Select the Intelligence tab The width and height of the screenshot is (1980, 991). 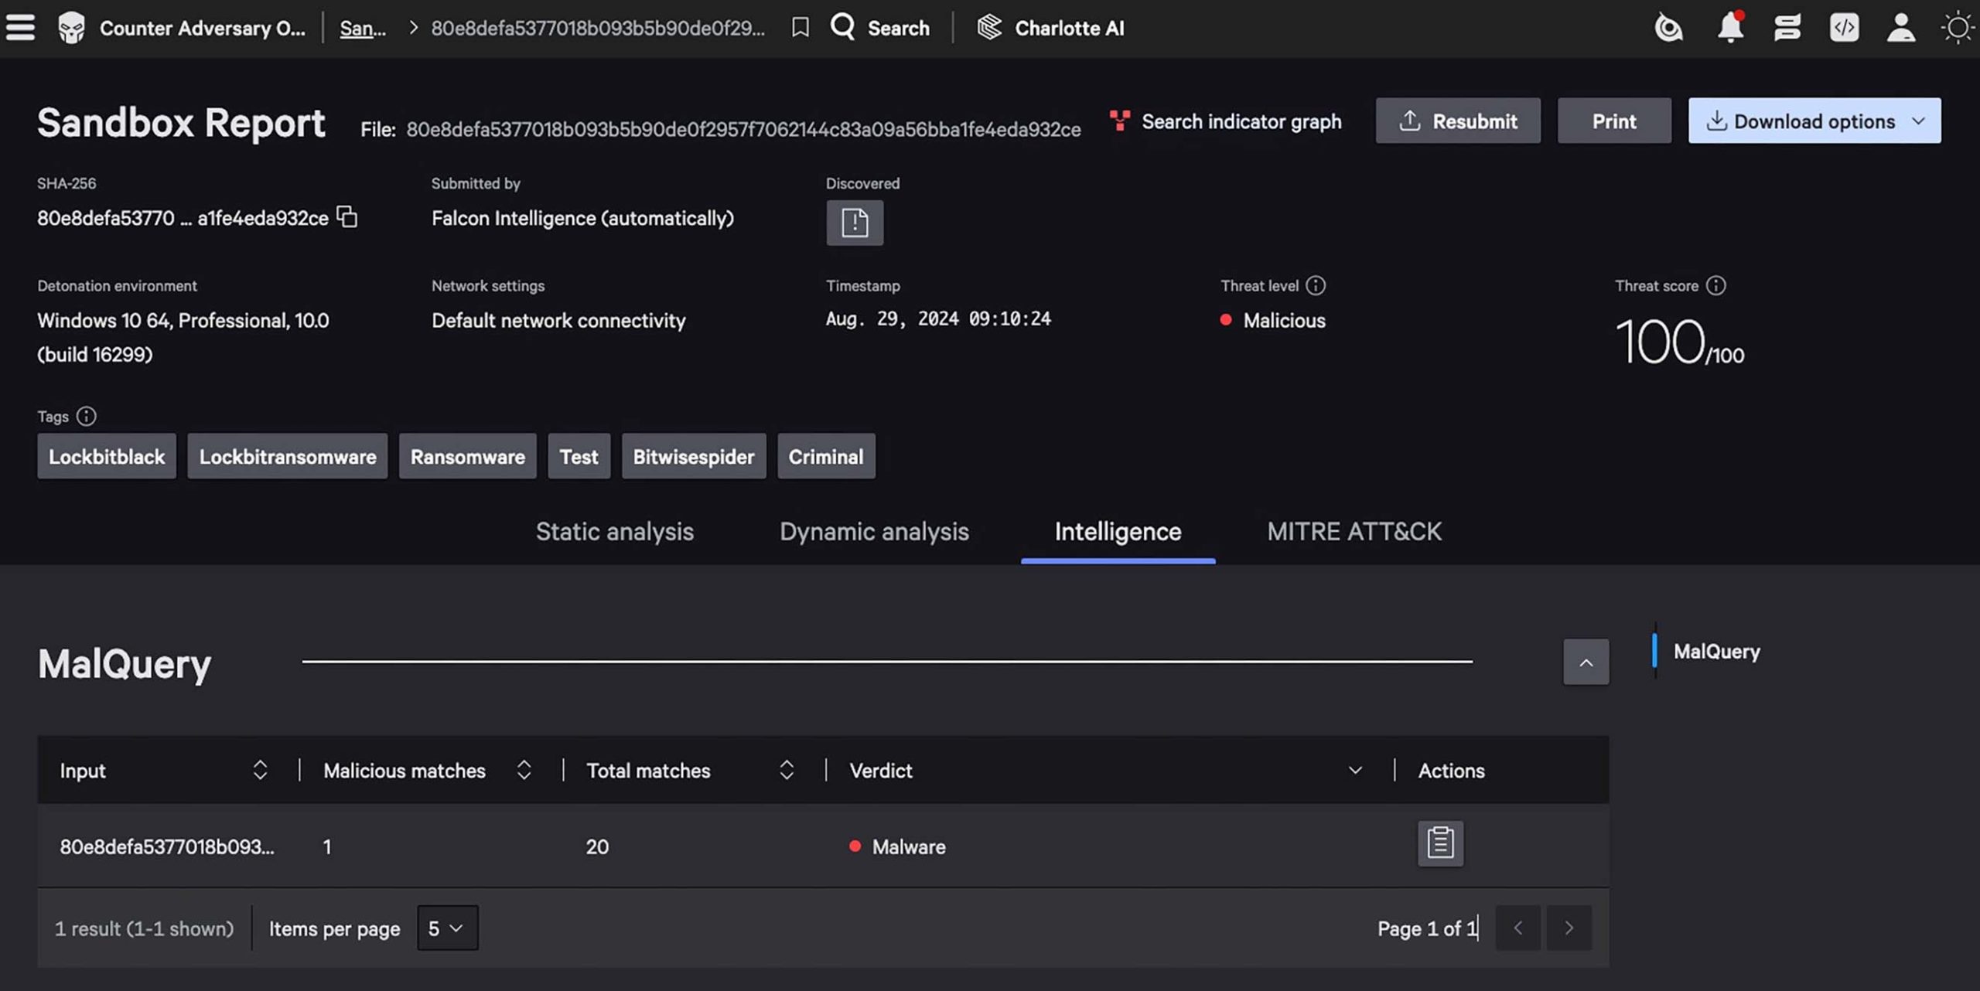(x=1118, y=532)
